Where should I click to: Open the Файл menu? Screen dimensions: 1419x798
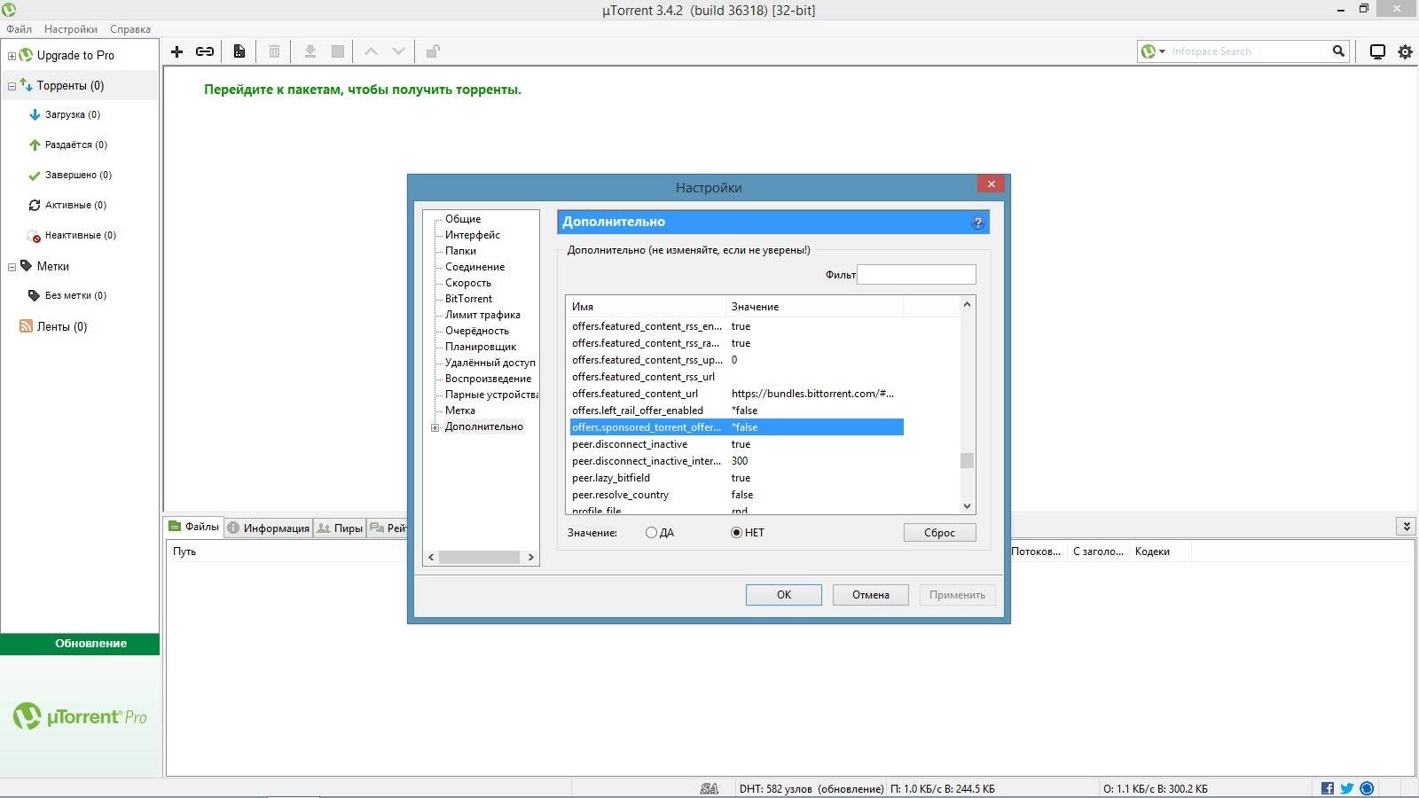[x=19, y=29]
